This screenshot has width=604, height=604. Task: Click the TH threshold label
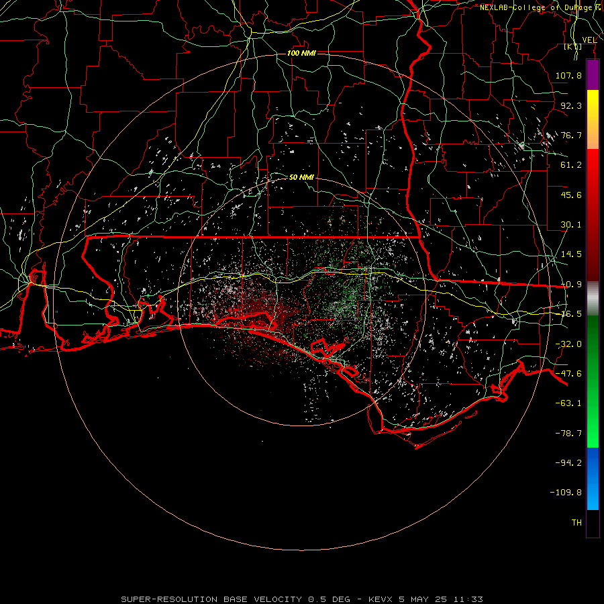tap(576, 523)
